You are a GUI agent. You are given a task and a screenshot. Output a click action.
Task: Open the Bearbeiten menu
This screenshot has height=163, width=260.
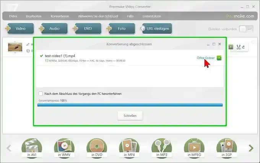(x=34, y=16)
